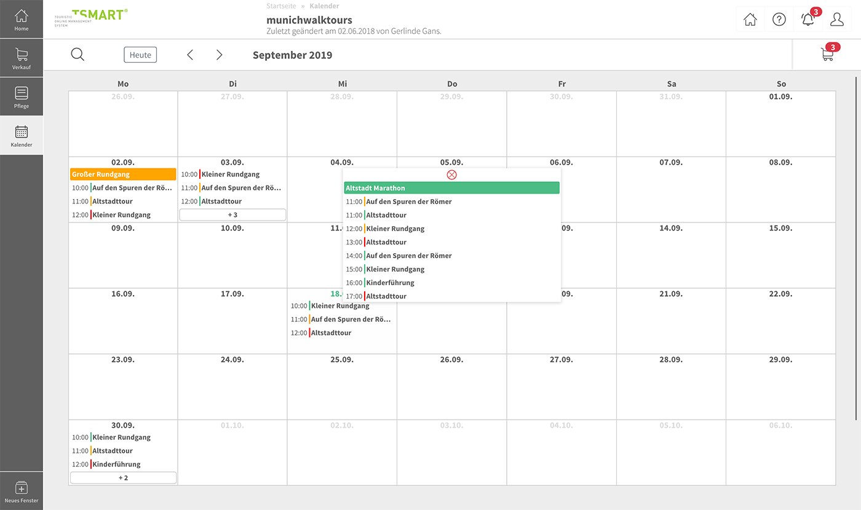Open Neues Fenster at sidebar bottom
Image resolution: width=861 pixels, height=510 pixels.
(22, 492)
